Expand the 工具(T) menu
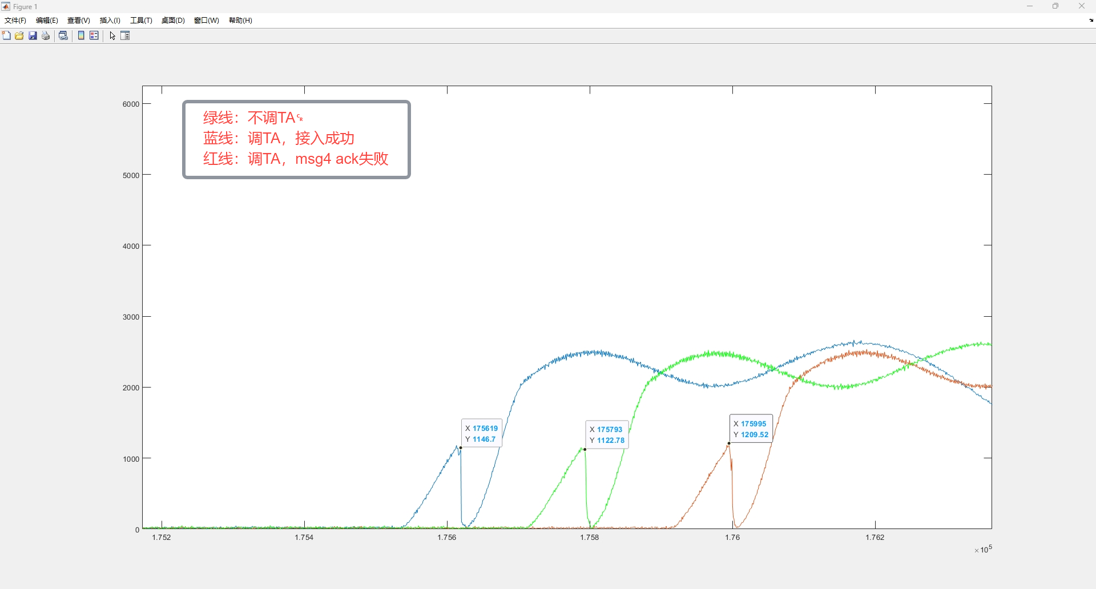Image resolution: width=1096 pixels, height=589 pixels. tap(141, 21)
